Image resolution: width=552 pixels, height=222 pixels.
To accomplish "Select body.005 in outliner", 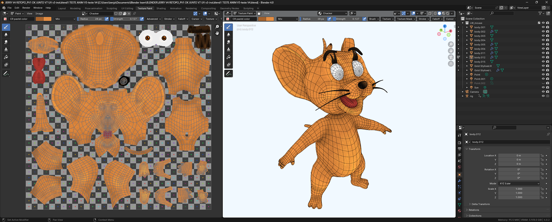I will click(480, 44).
